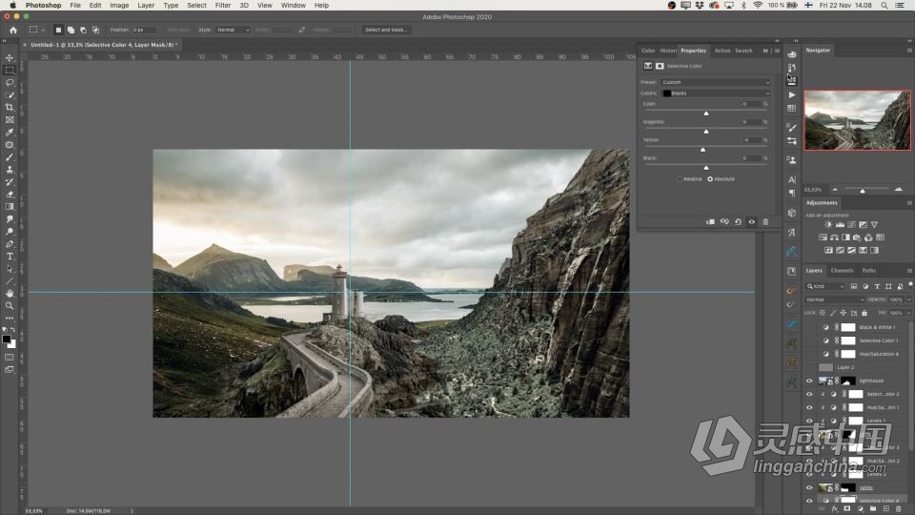Click the foreground color swatch
Image resolution: width=915 pixels, height=515 pixels.
tap(7, 340)
